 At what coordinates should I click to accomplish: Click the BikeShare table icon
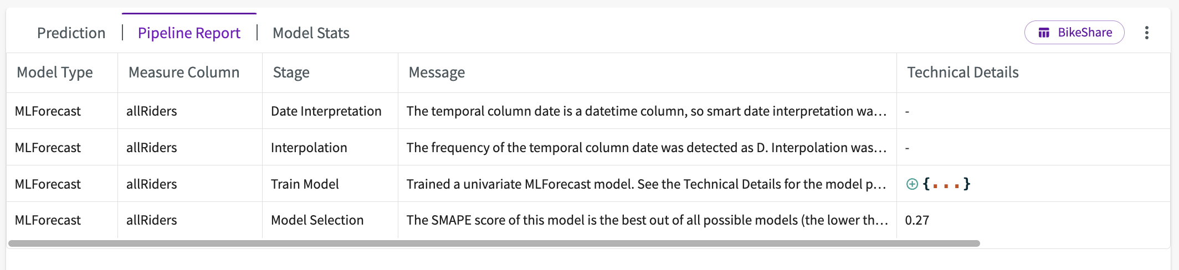(x=1044, y=33)
